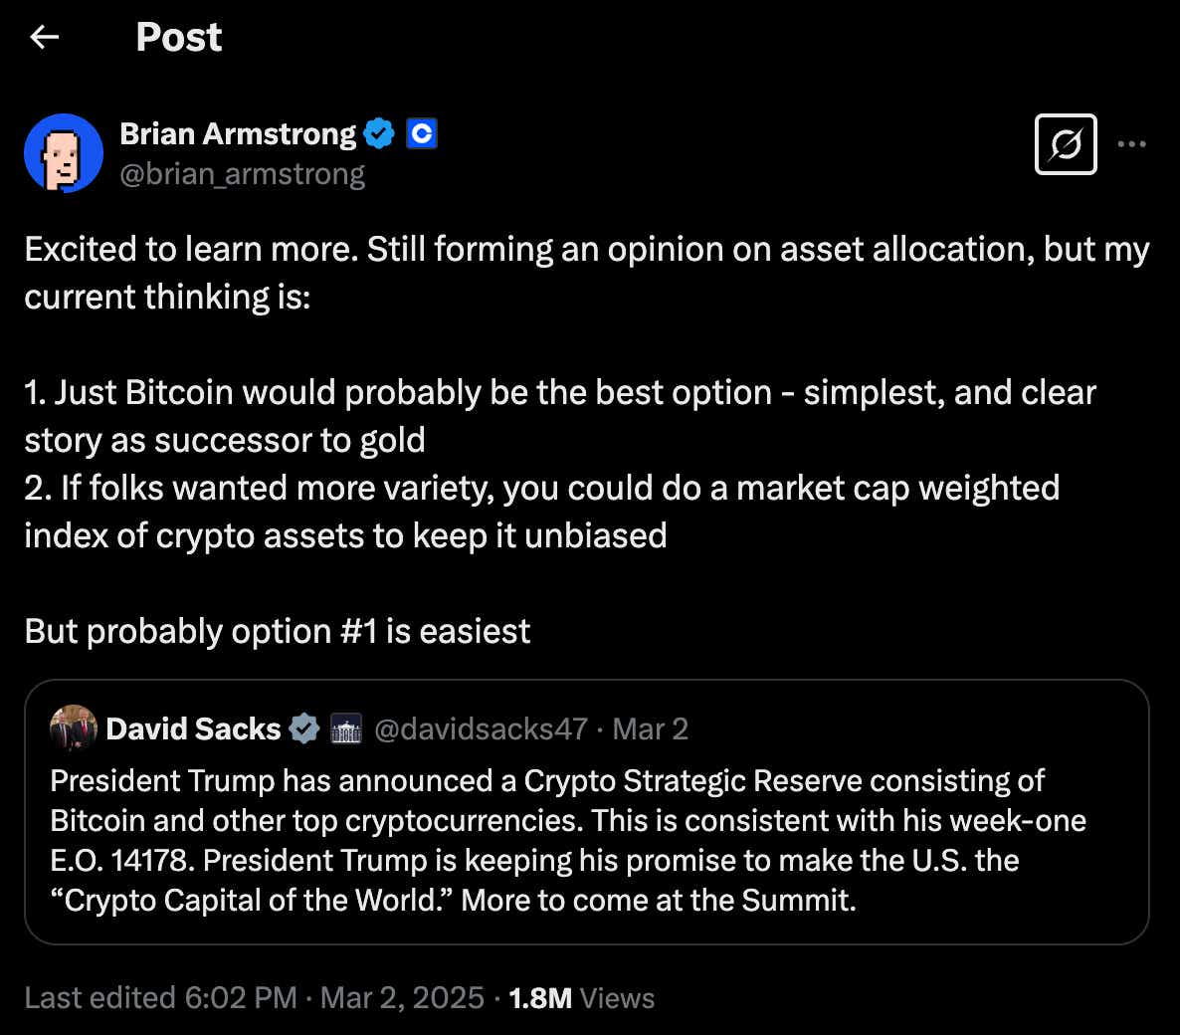1180x1035 pixels.
Task: Click Brian Armstrong's blue verified badge
Action: tap(380, 132)
